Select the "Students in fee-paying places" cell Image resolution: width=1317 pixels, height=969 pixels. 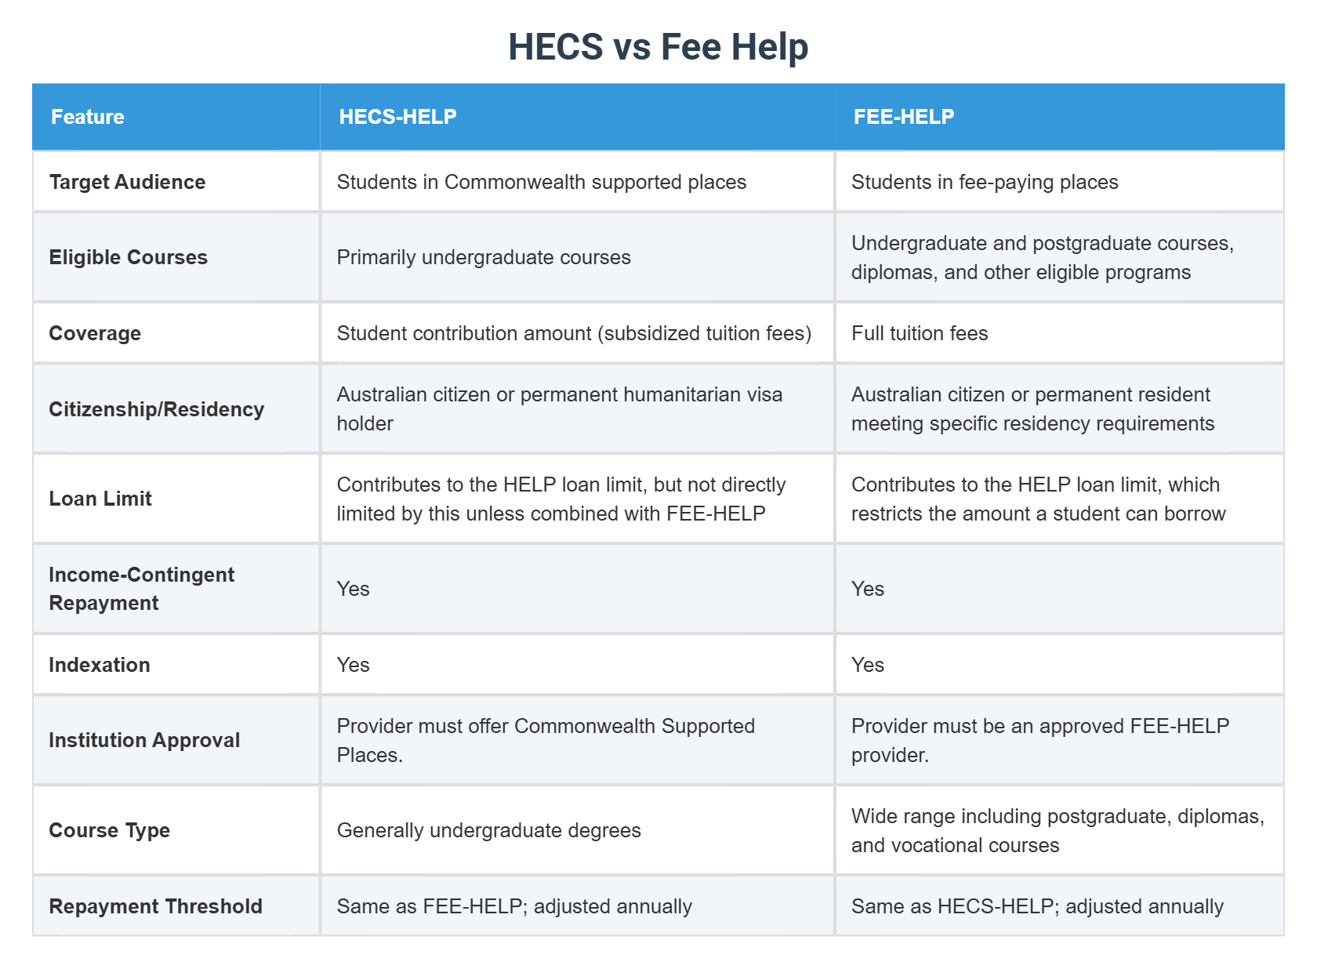(x=985, y=182)
